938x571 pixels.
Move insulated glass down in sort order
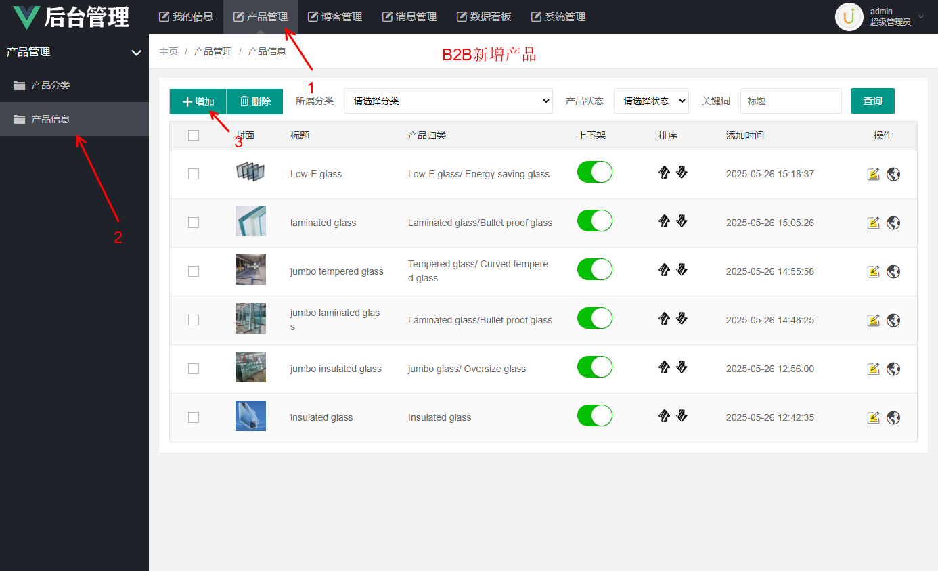click(682, 416)
